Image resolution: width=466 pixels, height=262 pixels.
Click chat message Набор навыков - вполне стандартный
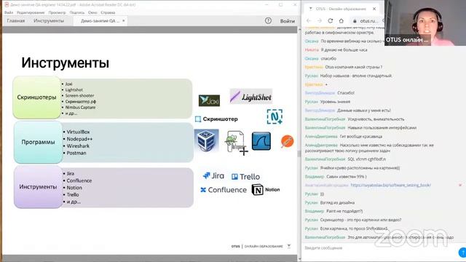(x=356, y=76)
